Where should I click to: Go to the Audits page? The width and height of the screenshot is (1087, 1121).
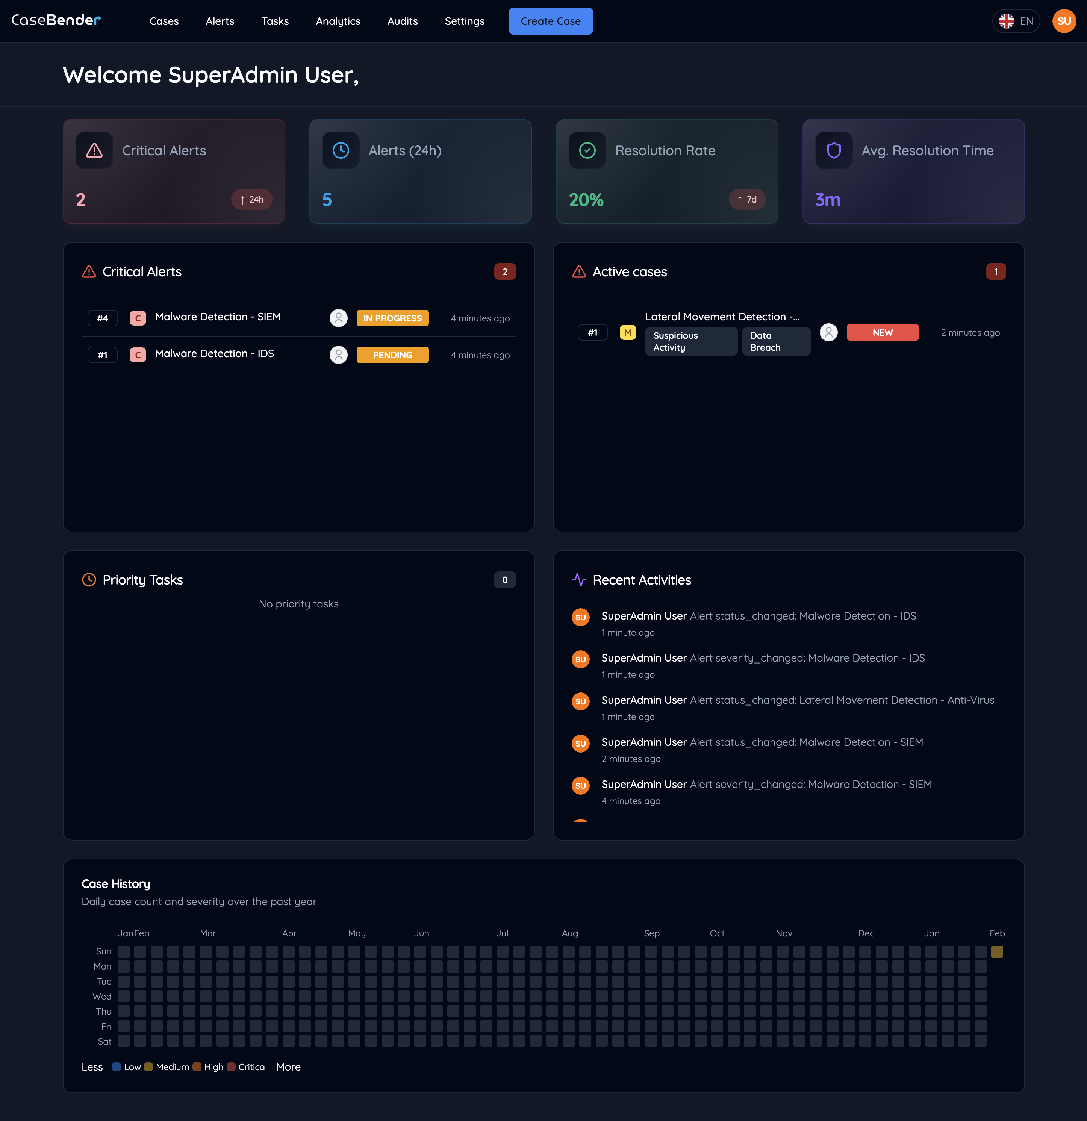402,21
